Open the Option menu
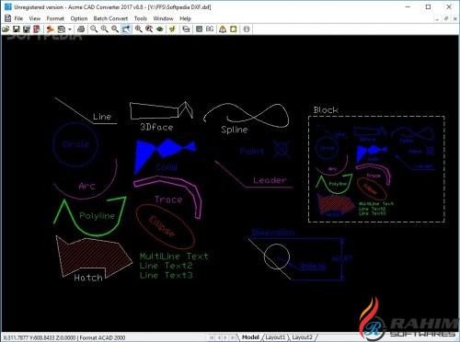 click(79, 18)
